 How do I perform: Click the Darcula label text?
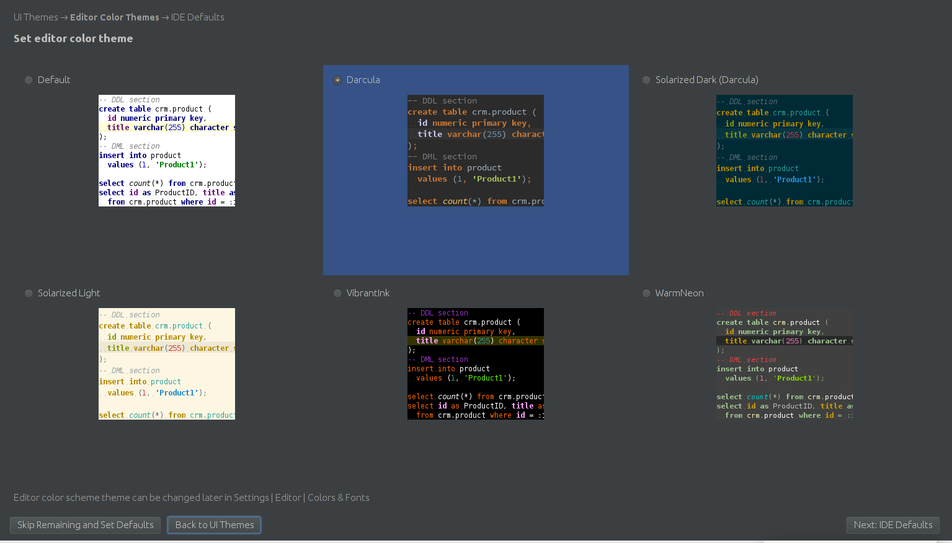363,80
